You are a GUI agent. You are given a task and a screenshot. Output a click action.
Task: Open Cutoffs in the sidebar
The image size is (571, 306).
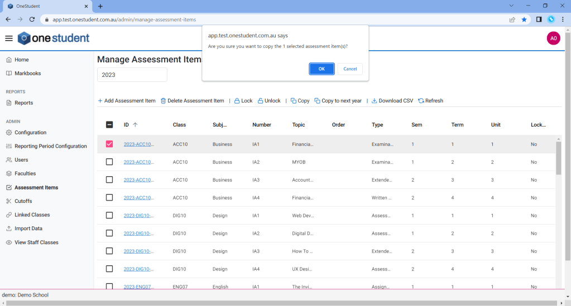pyautogui.click(x=23, y=201)
